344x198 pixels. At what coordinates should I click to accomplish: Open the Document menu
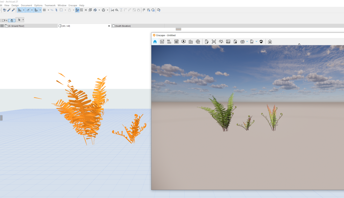point(27,5)
